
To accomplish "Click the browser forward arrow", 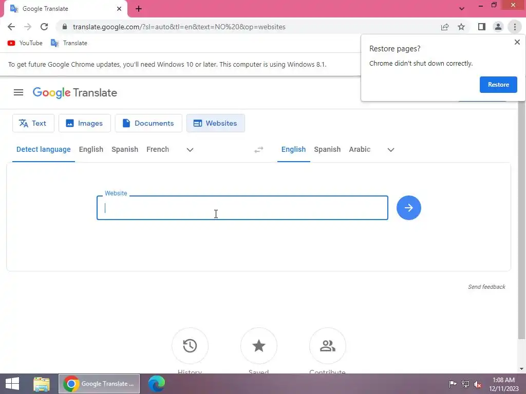I will (x=28, y=27).
